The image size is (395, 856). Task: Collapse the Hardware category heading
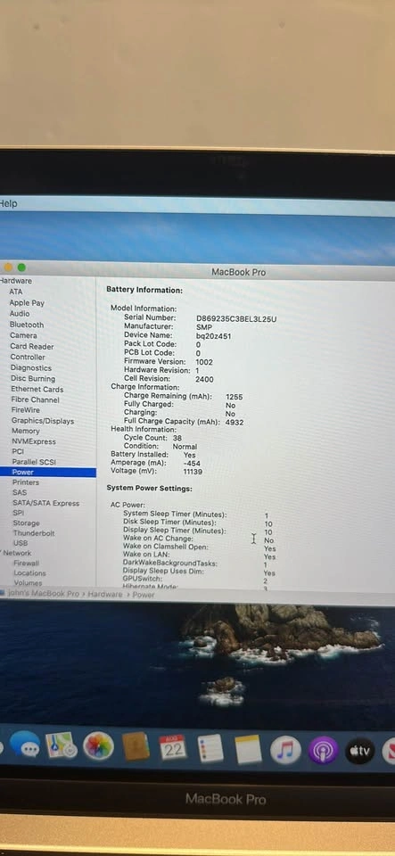point(16,281)
